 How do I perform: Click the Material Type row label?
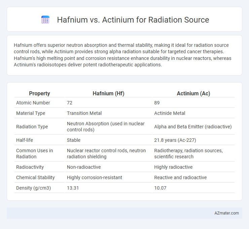(x=31, y=113)
